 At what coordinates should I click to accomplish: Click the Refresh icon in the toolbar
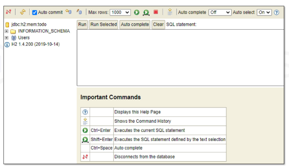[x=23, y=12]
